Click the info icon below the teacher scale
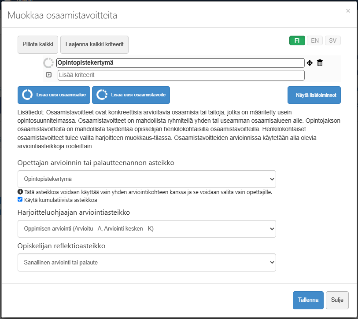 (20, 192)
